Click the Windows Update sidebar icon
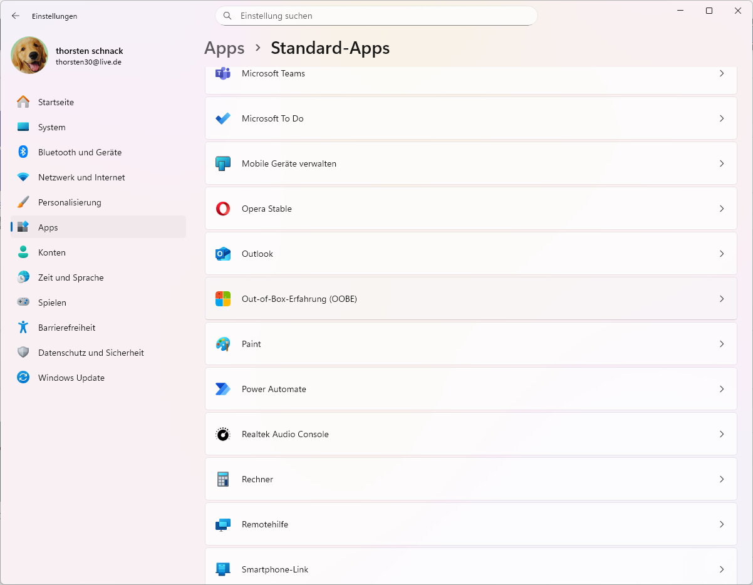The image size is (753, 585). (x=23, y=378)
